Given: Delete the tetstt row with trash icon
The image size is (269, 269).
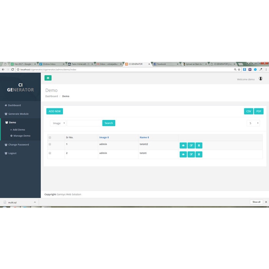Looking at the screenshot, I should 199,154.
